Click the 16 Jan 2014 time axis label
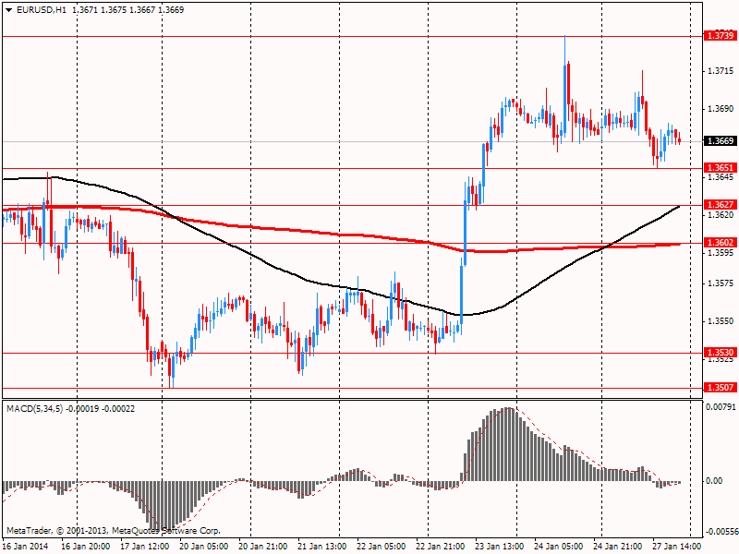739x554 pixels. click(25, 547)
